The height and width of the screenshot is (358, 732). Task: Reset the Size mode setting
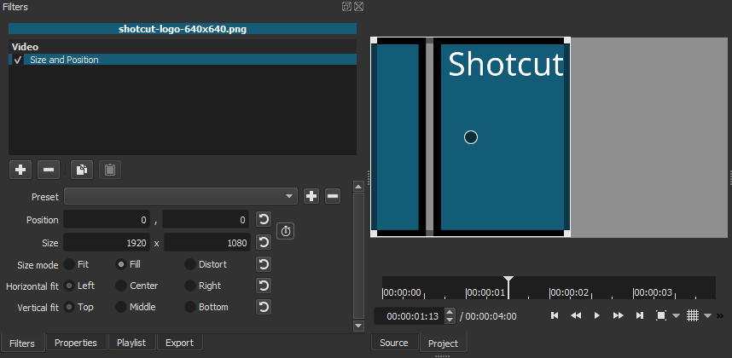tap(264, 264)
